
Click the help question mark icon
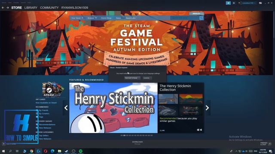[x=239, y=3]
